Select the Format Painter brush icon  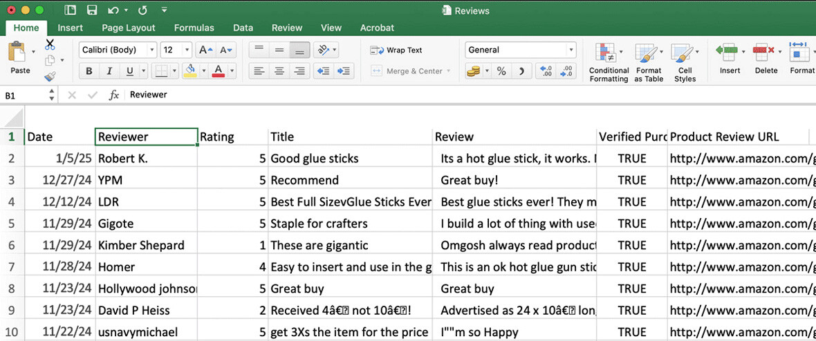point(50,77)
